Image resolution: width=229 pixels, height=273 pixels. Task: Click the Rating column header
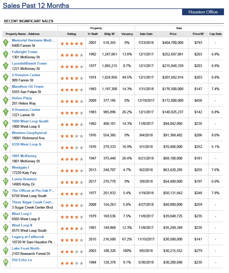[72, 34]
